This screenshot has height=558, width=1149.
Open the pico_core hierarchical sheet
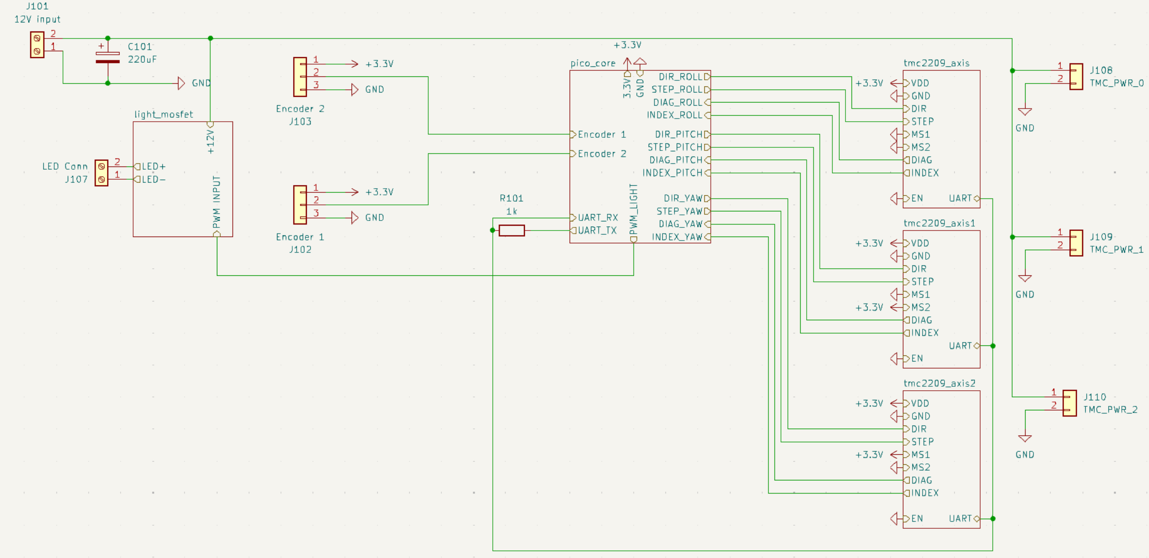(x=640, y=157)
